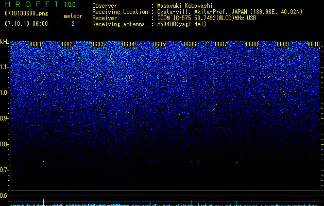Screen dimensions: 324x206
Task: Click the 0604 time marker
Action: (x=128, y=44)
